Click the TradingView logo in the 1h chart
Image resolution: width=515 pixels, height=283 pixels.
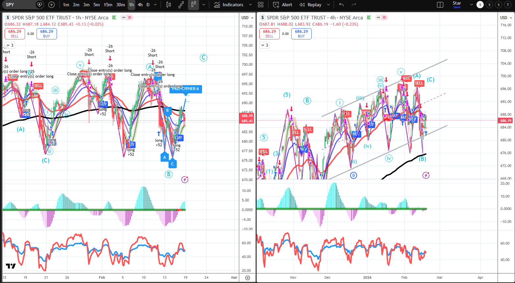coord(11,266)
